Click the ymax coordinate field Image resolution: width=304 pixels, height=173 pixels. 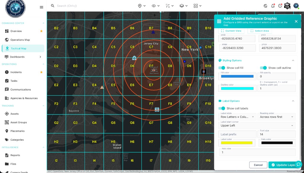pyautogui.click(x=277, y=48)
